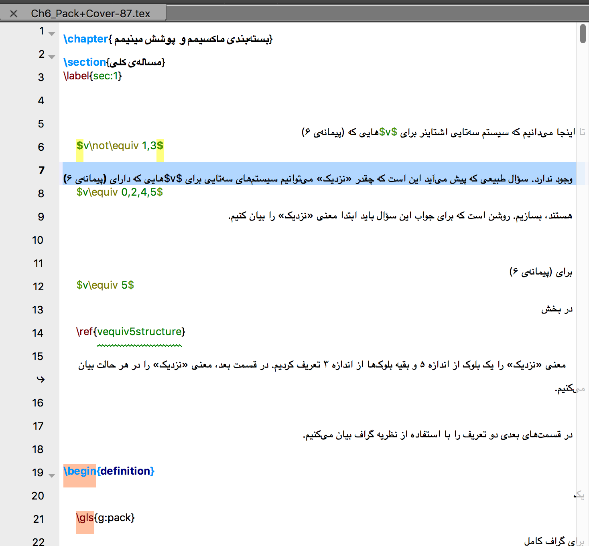Click the \gls command on line 21
Image resolution: width=589 pixels, height=546 pixels.
pyautogui.click(x=85, y=518)
